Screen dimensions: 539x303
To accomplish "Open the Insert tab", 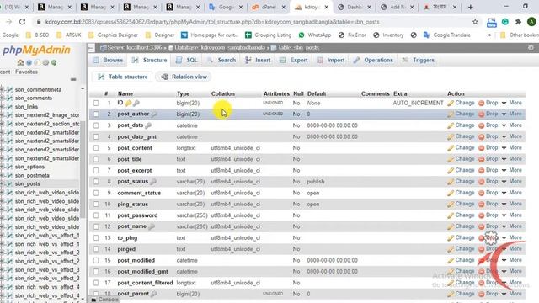I will pyautogui.click(x=258, y=60).
